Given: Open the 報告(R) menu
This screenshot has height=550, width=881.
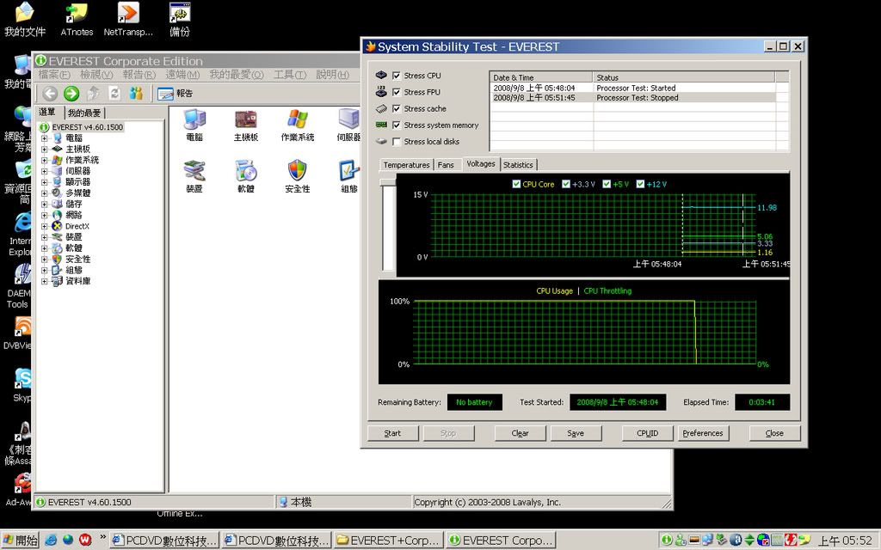Looking at the screenshot, I should click(139, 75).
